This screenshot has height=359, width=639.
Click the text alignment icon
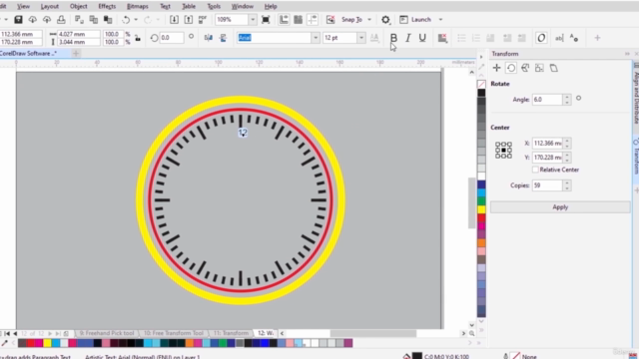[x=442, y=38]
